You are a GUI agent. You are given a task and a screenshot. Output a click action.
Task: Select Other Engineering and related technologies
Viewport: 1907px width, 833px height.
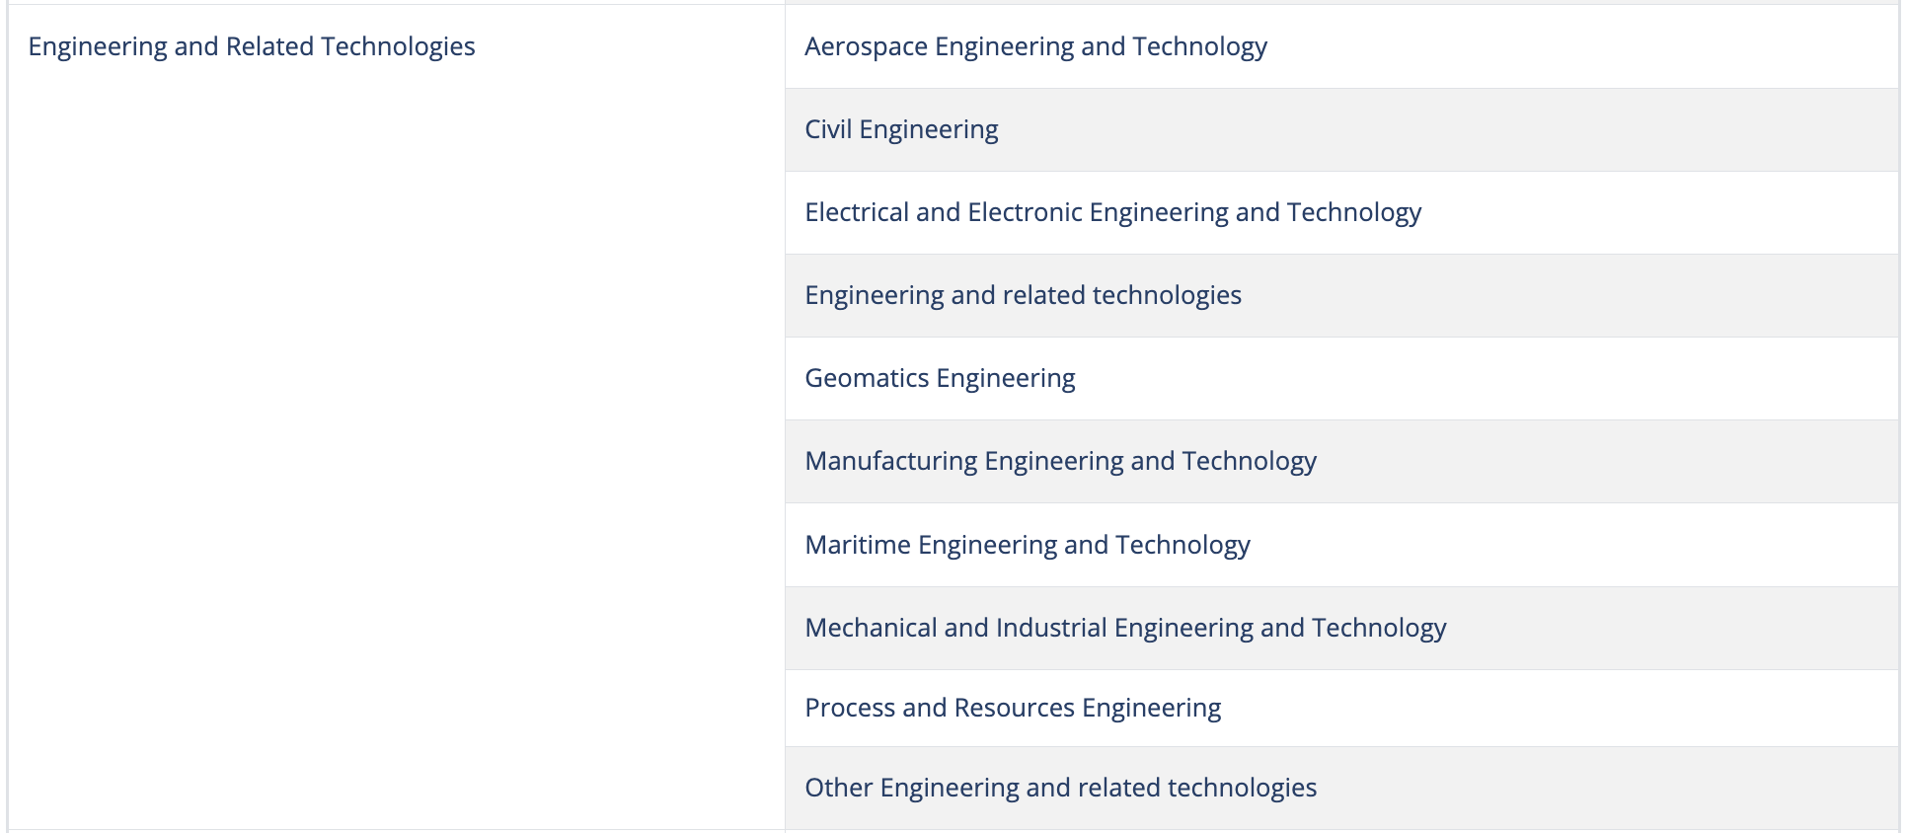1060,788
